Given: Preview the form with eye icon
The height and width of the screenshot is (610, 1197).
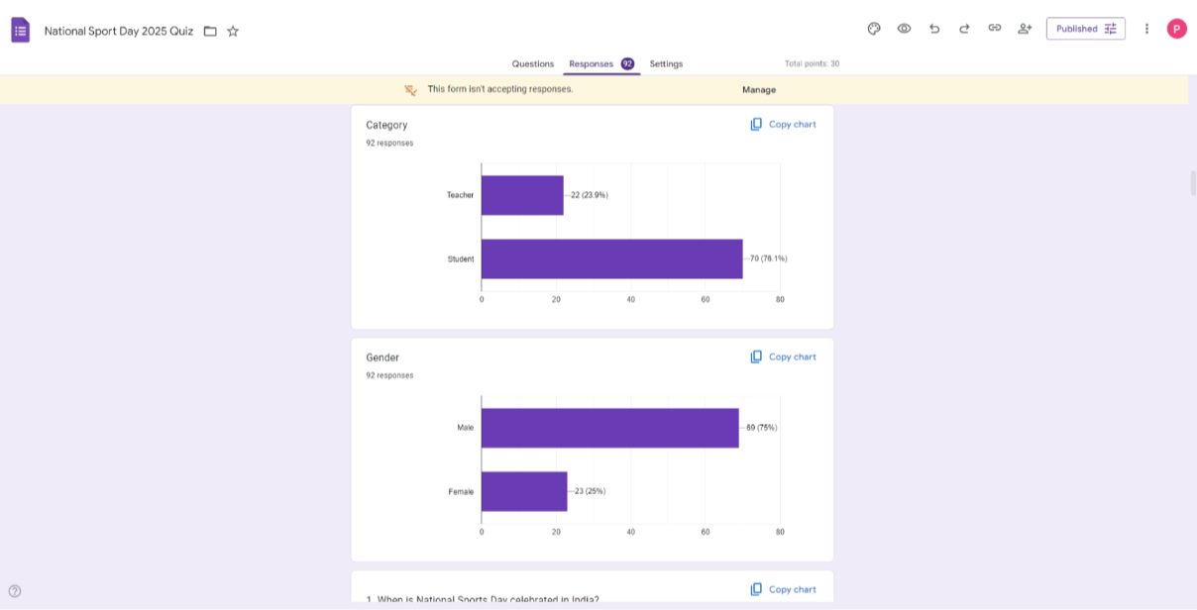Looking at the screenshot, I should [904, 29].
